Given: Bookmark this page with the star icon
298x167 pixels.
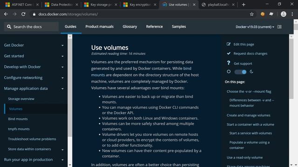Looking at the screenshot, I should 251,14.
